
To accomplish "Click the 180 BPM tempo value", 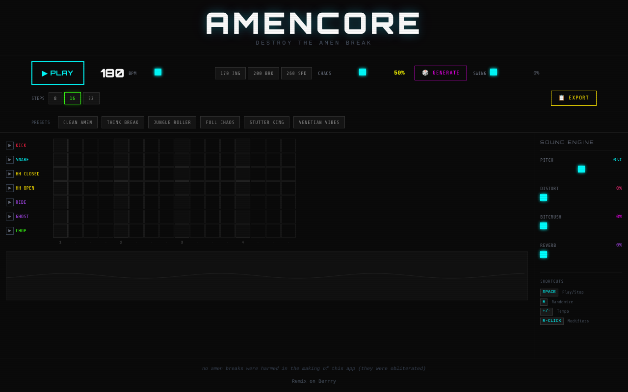I will pos(112,73).
